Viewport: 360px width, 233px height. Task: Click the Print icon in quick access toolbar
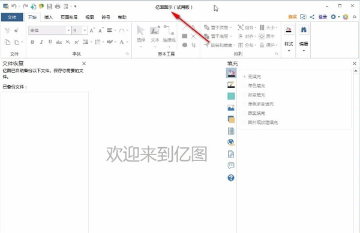58,7
